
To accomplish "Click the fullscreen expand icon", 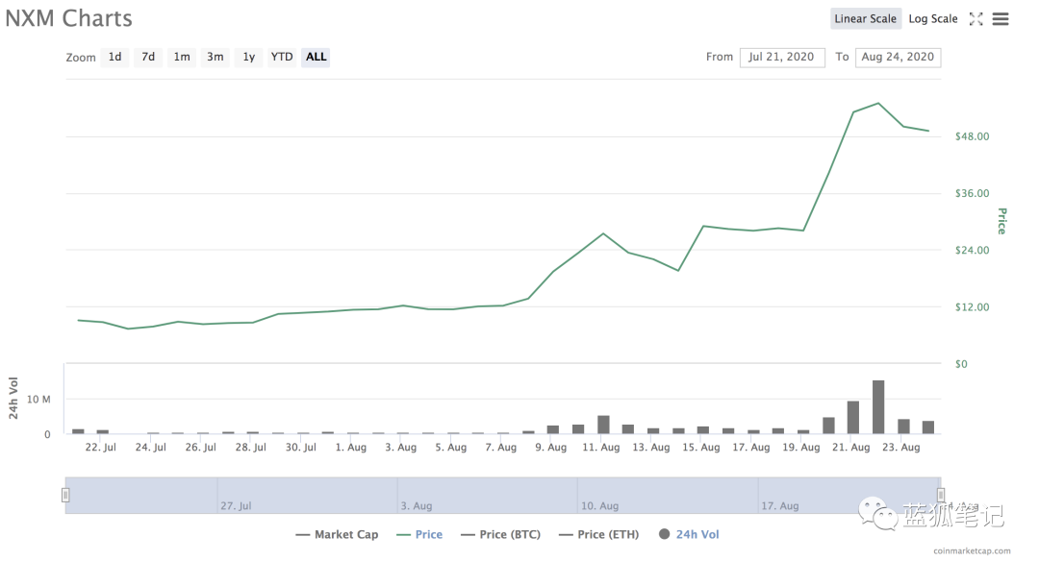I will click(976, 19).
